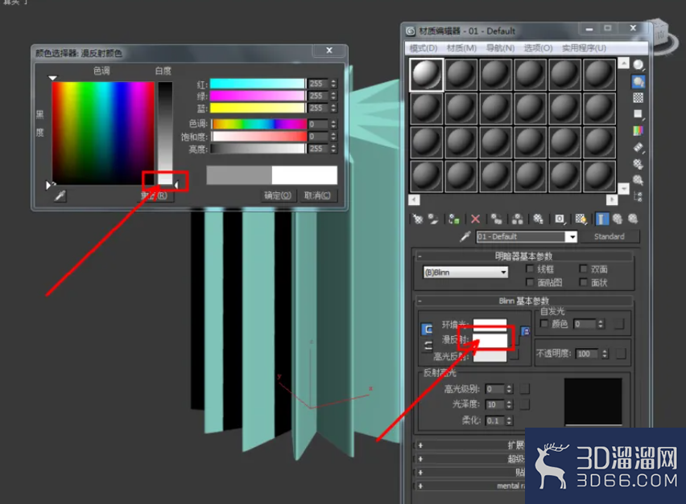
Task: Click the 饱和度 saturation slider
Action: pos(258,137)
